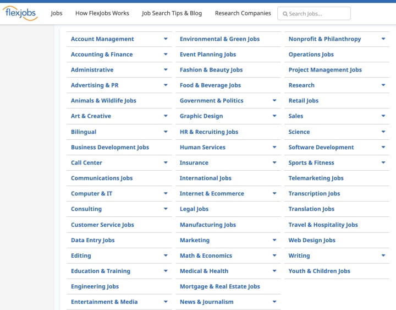Image resolution: width=396 pixels, height=310 pixels.
Task: Expand the Entertainment & Media arrow
Action: tap(166, 302)
